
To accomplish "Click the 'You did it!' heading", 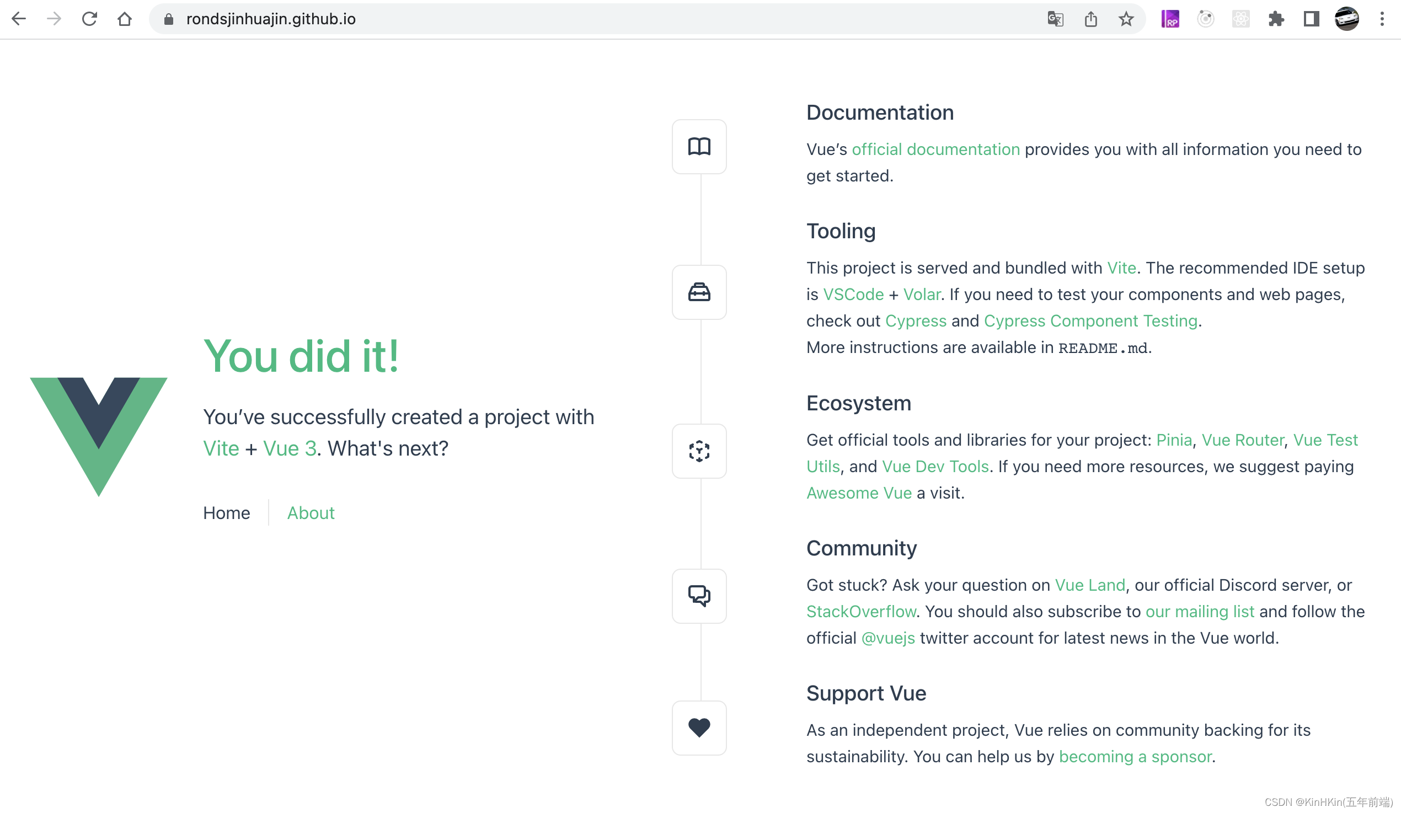I will (301, 356).
